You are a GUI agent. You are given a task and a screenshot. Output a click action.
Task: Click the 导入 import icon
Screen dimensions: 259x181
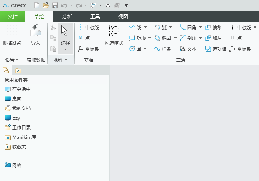pyautogui.click(x=36, y=35)
